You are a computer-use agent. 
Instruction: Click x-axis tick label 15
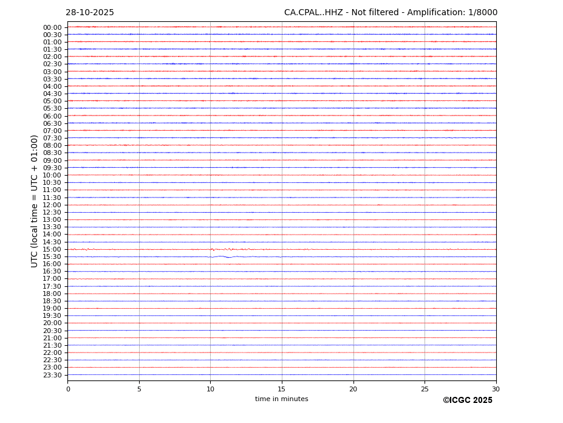tap(282, 389)
